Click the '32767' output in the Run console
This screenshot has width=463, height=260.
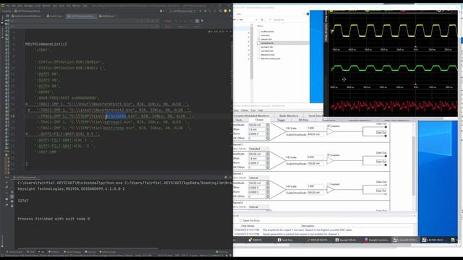pos(23,201)
